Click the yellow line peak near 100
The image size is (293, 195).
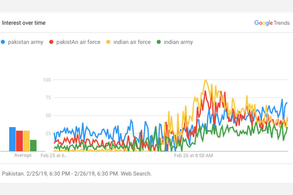(206, 80)
